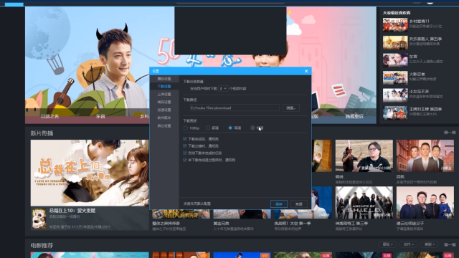Open 欢乐喜剧人 第五季 thumbnail
459x258 pixels.
395,42
